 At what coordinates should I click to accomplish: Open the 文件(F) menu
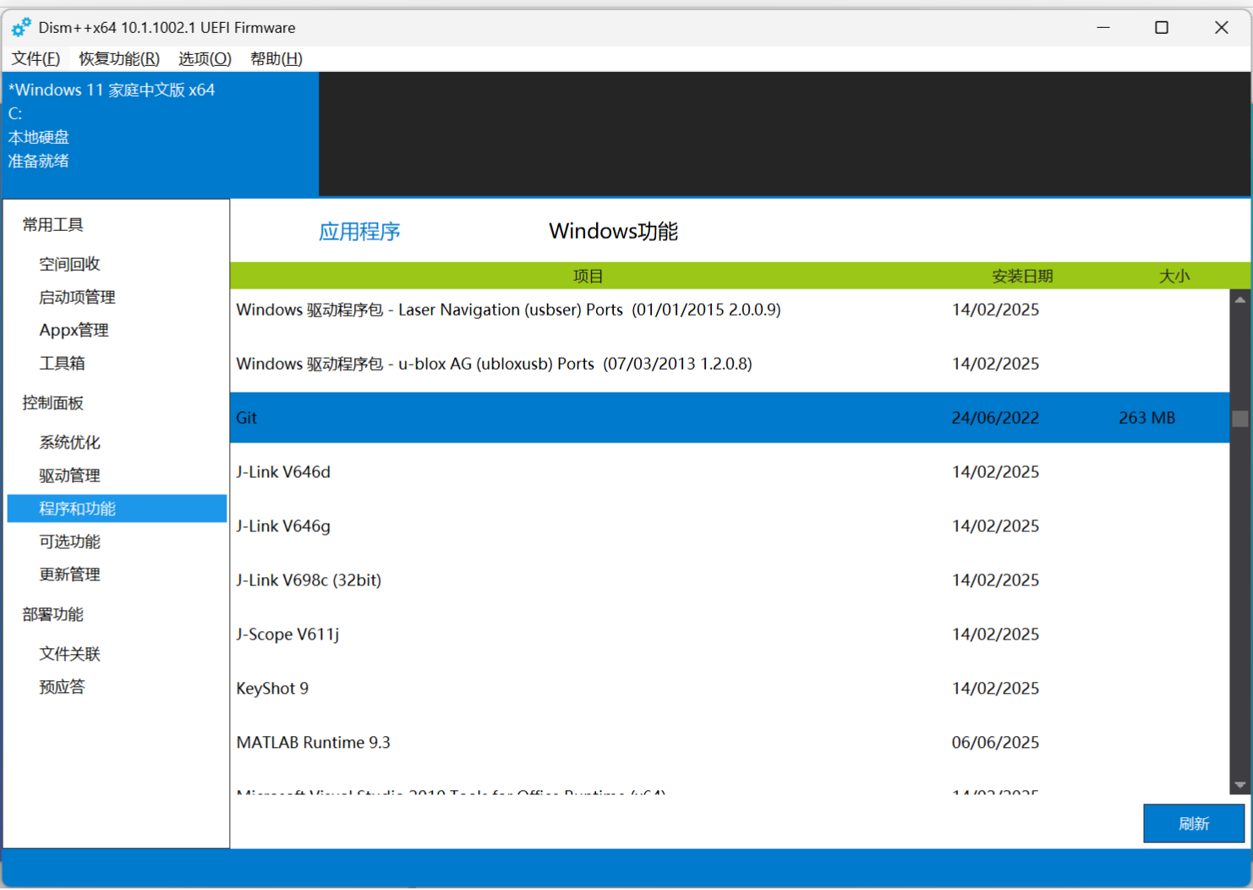pos(36,58)
